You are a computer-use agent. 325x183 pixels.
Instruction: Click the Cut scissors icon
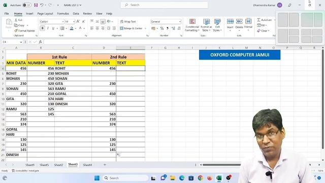click(x=16, y=20)
